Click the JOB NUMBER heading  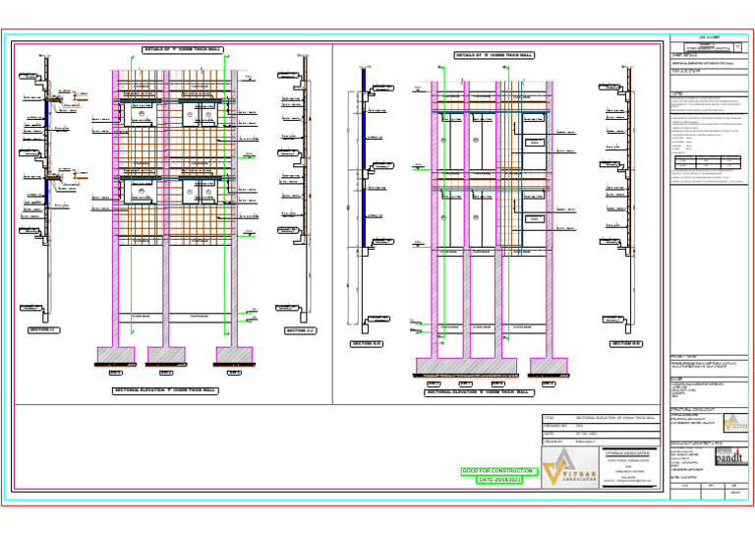click(709, 37)
